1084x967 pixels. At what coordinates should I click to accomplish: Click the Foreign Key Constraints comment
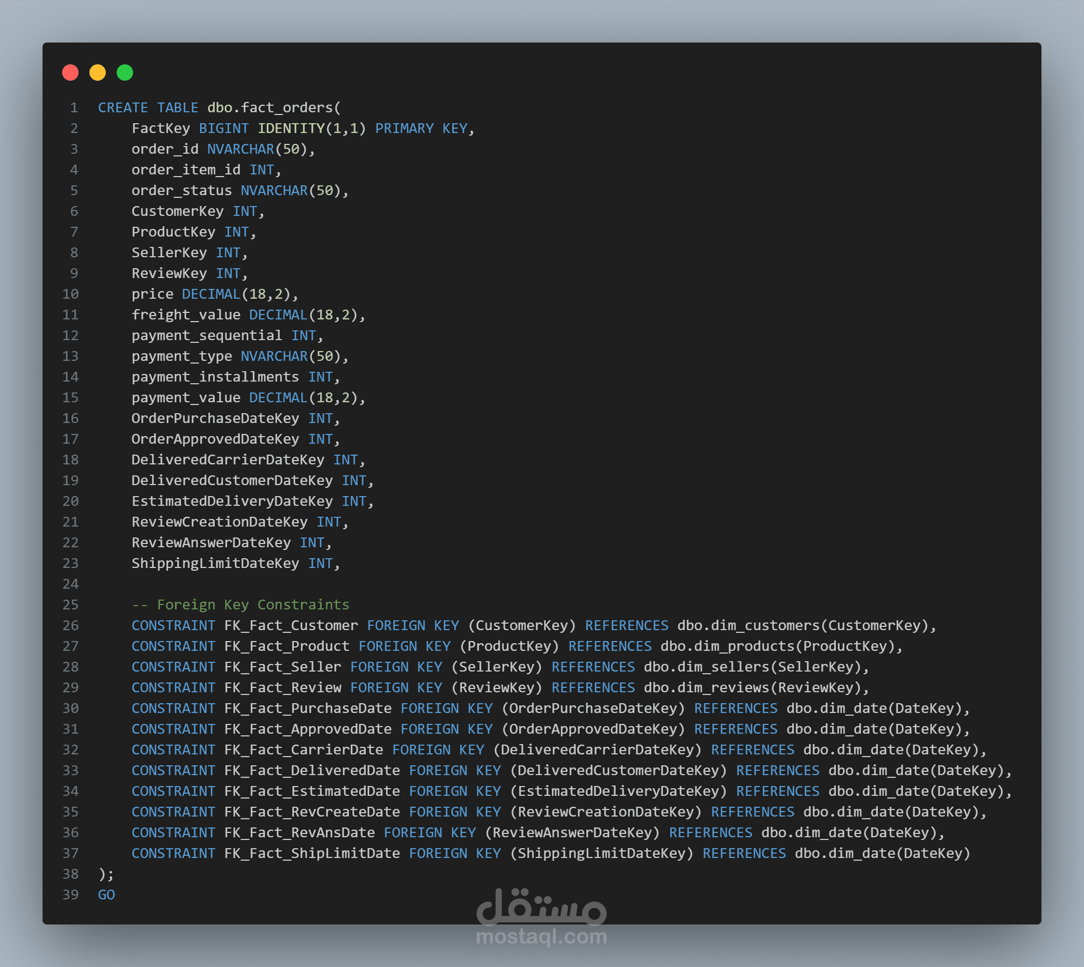(240, 605)
